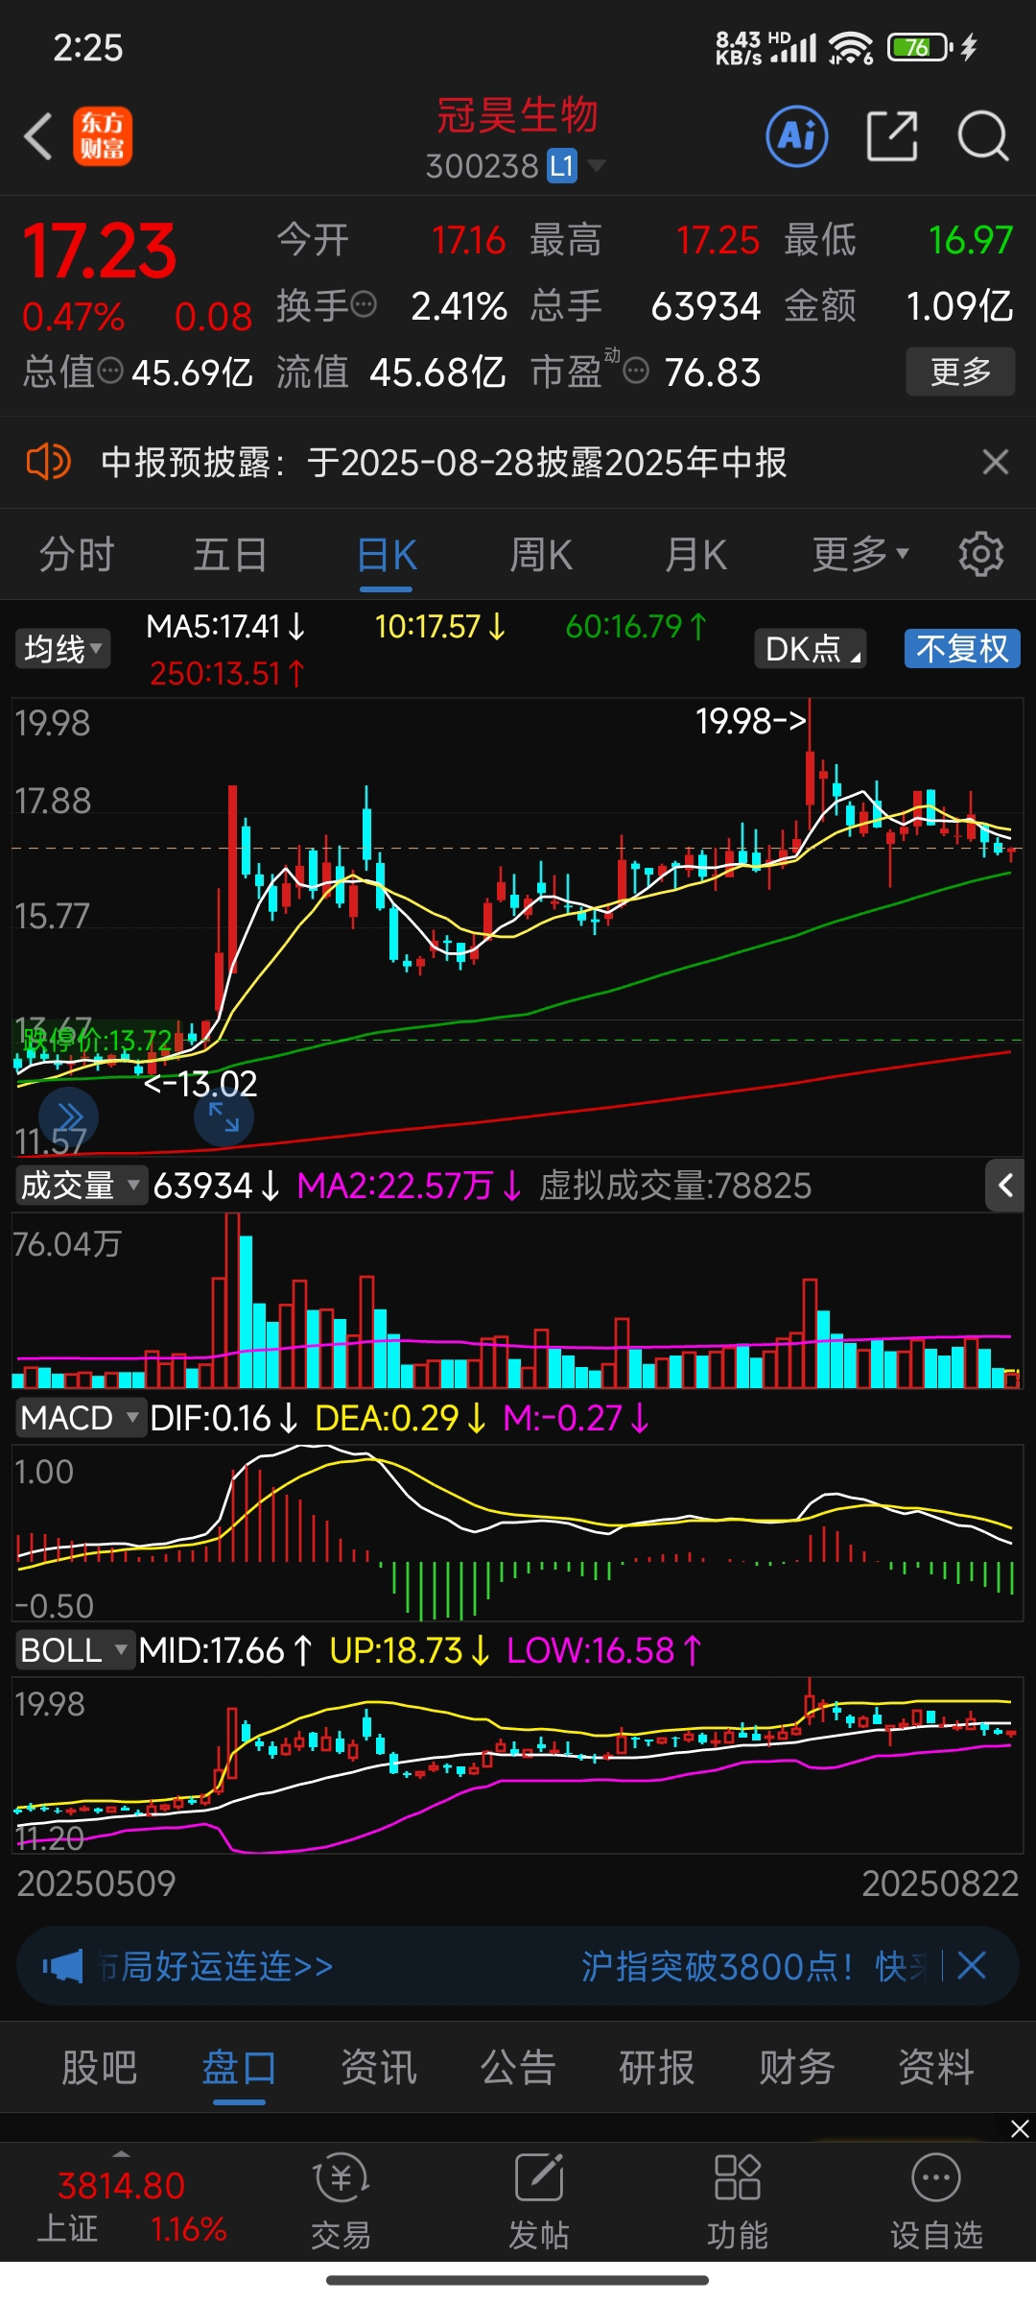
Task: Tap the blue megaphone banner icon
Action: pos(63,1966)
